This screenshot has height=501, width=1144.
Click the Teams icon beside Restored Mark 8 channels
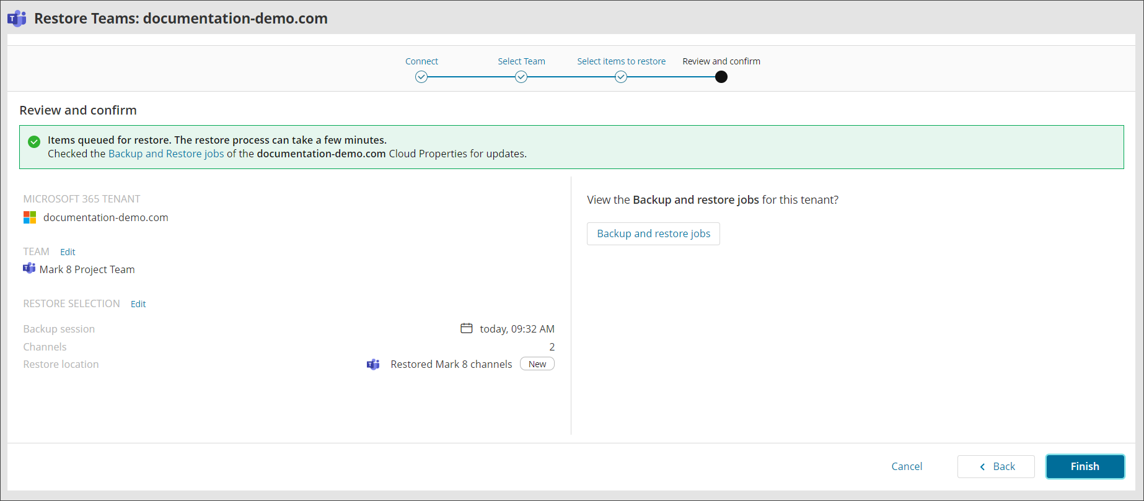(x=373, y=364)
